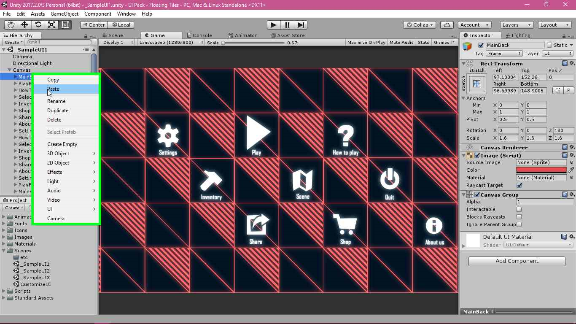Screen dimensions: 576x324
Task: Open the anchor presets icon in Rect Transform
Action: point(476,84)
